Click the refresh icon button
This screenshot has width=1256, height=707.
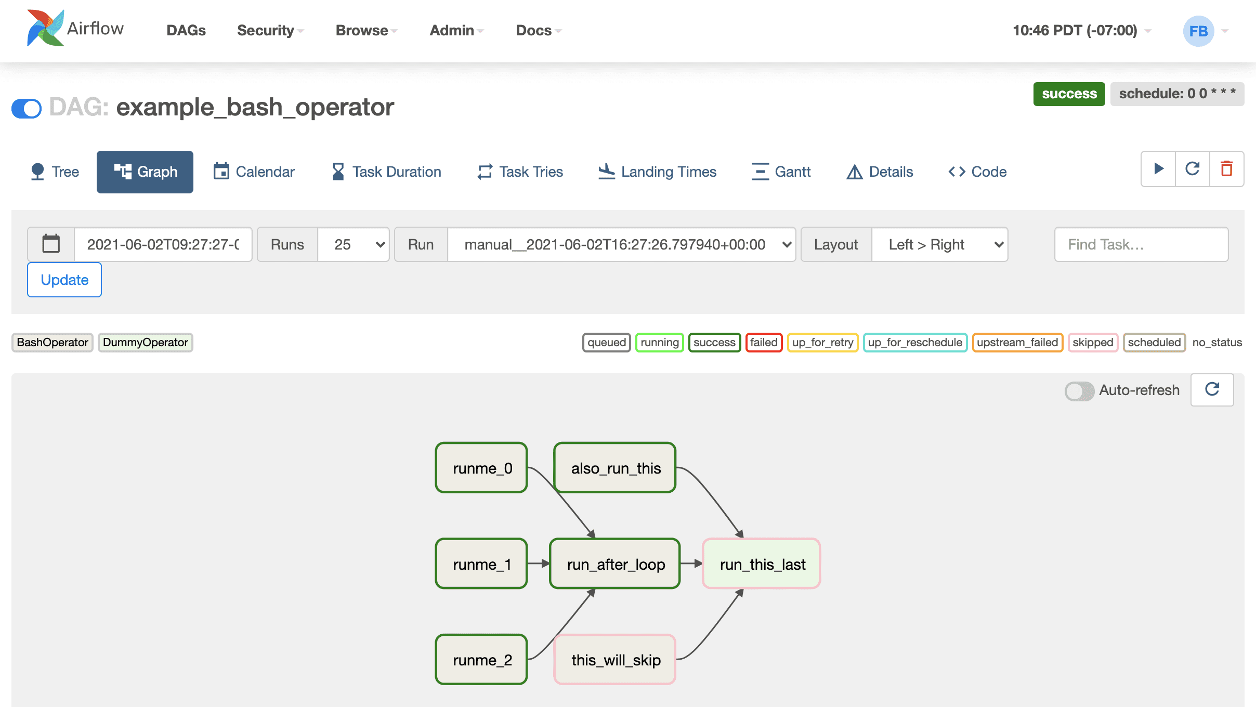tap(1193, 171)
